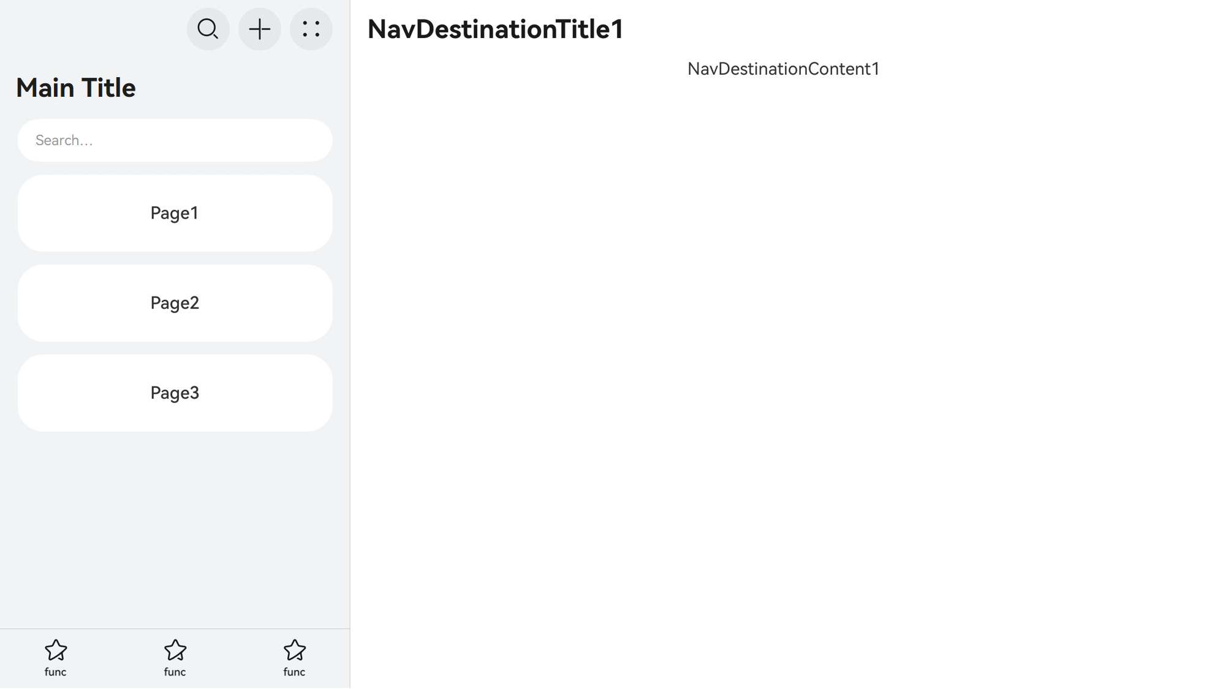
Task: Tap the left func star toolbar item
Action: [x=56, y=658]
